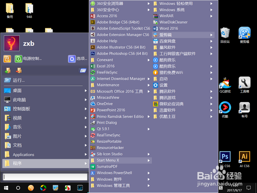This screenshot has height=193, width=257.
Task: Open the notification center icon in the taskbar
Action: pos(248,187)
